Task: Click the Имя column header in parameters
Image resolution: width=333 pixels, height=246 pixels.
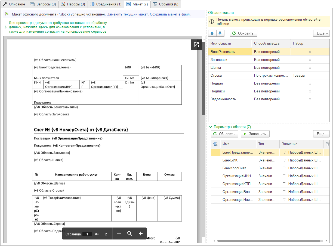Action: 238,144
